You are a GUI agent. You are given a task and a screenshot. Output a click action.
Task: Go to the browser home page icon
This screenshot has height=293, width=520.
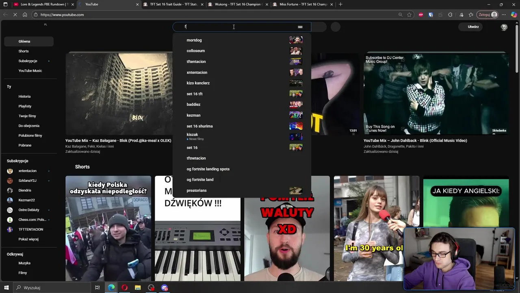click(25, 15)
